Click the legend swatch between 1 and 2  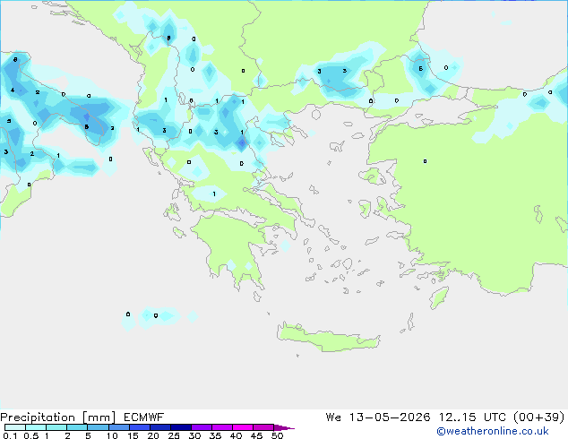56,427
